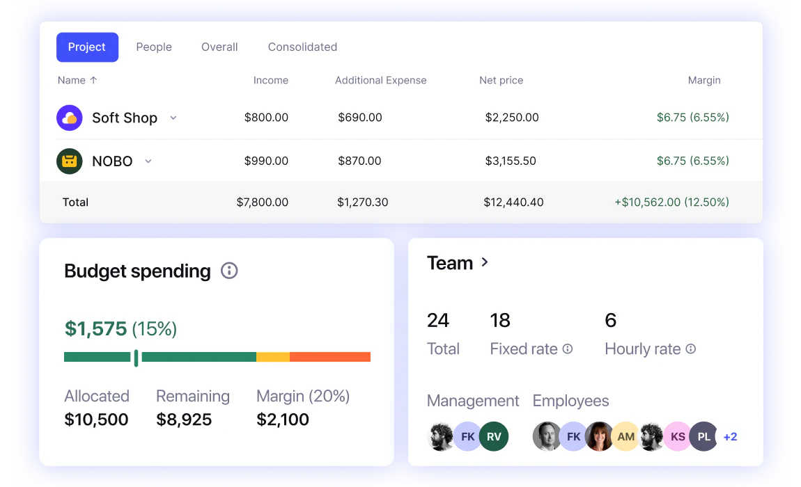The width and height of the screenshot is (801, 487).
Task: Open the Team section arrow
Action: (x=485, y=262)
